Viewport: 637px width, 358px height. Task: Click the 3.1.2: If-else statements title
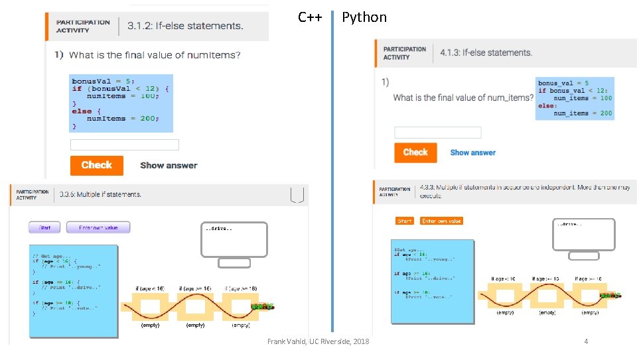point(185,26)
